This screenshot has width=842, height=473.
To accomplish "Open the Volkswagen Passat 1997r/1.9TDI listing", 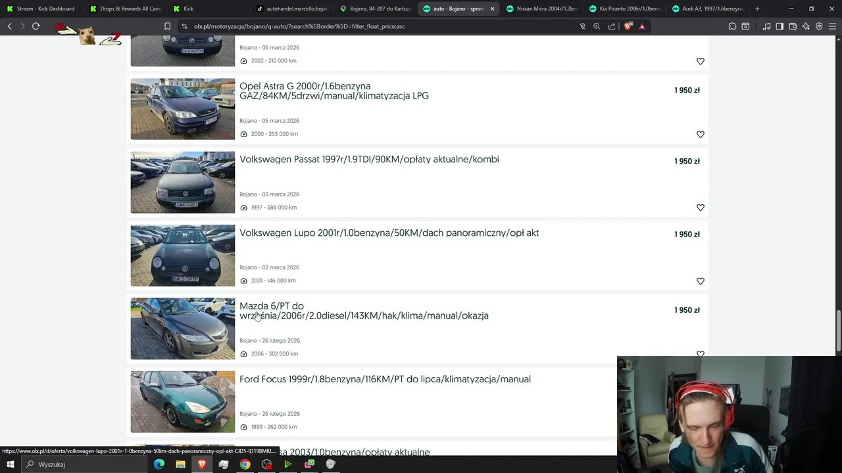I will (x=369, y=160).
